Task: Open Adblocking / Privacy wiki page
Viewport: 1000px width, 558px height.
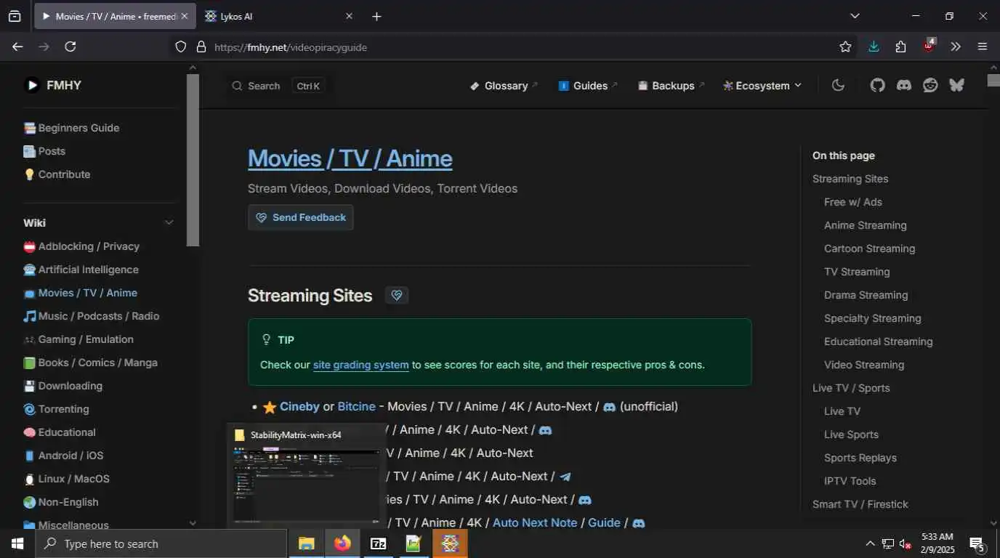Action: click(x=81, y=246)
